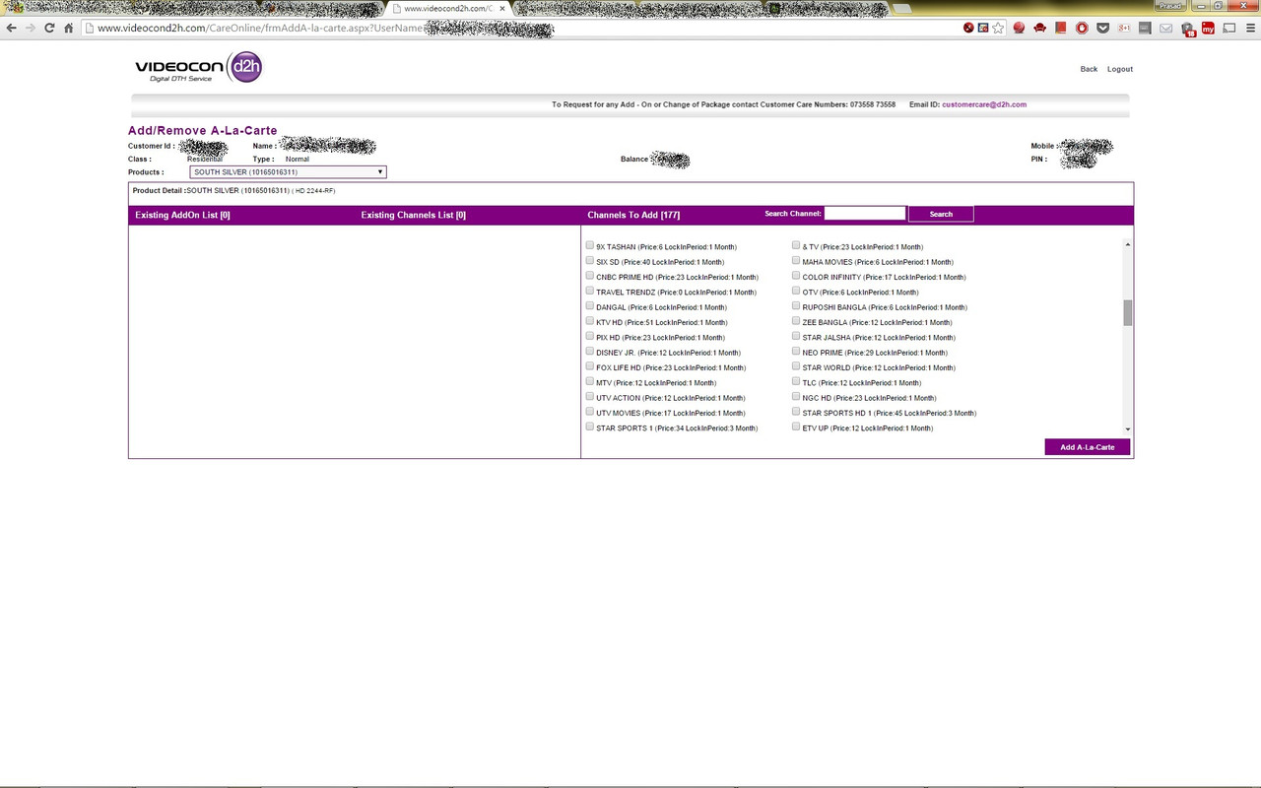This screenshot has width=1261, height=788.
Task: Click the channel list scrollbar thumb
Action: [x=1128, y=312]
